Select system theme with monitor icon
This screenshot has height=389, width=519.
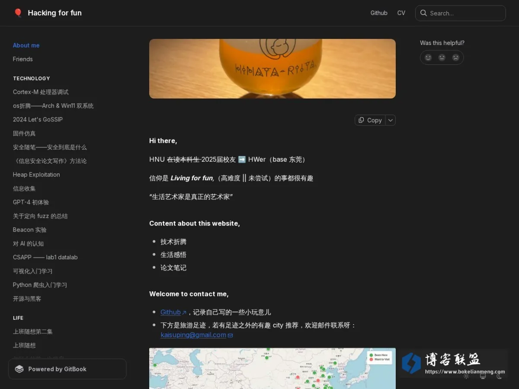[x=483, y=376]
